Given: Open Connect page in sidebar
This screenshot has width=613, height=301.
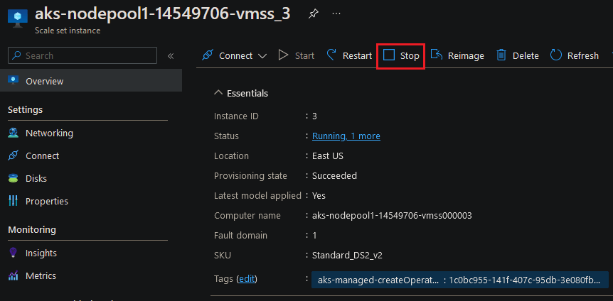Looking at the screenshot, I should coord(42,155).
